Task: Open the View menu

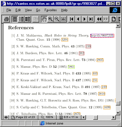Action: click(x=28, y=10)
